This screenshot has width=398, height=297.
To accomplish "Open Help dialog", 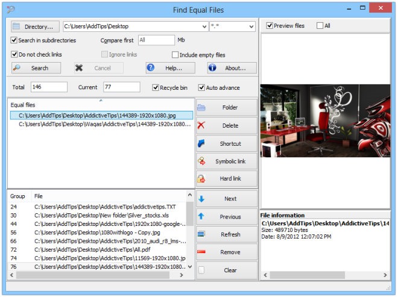I will (x=170, y=68).
